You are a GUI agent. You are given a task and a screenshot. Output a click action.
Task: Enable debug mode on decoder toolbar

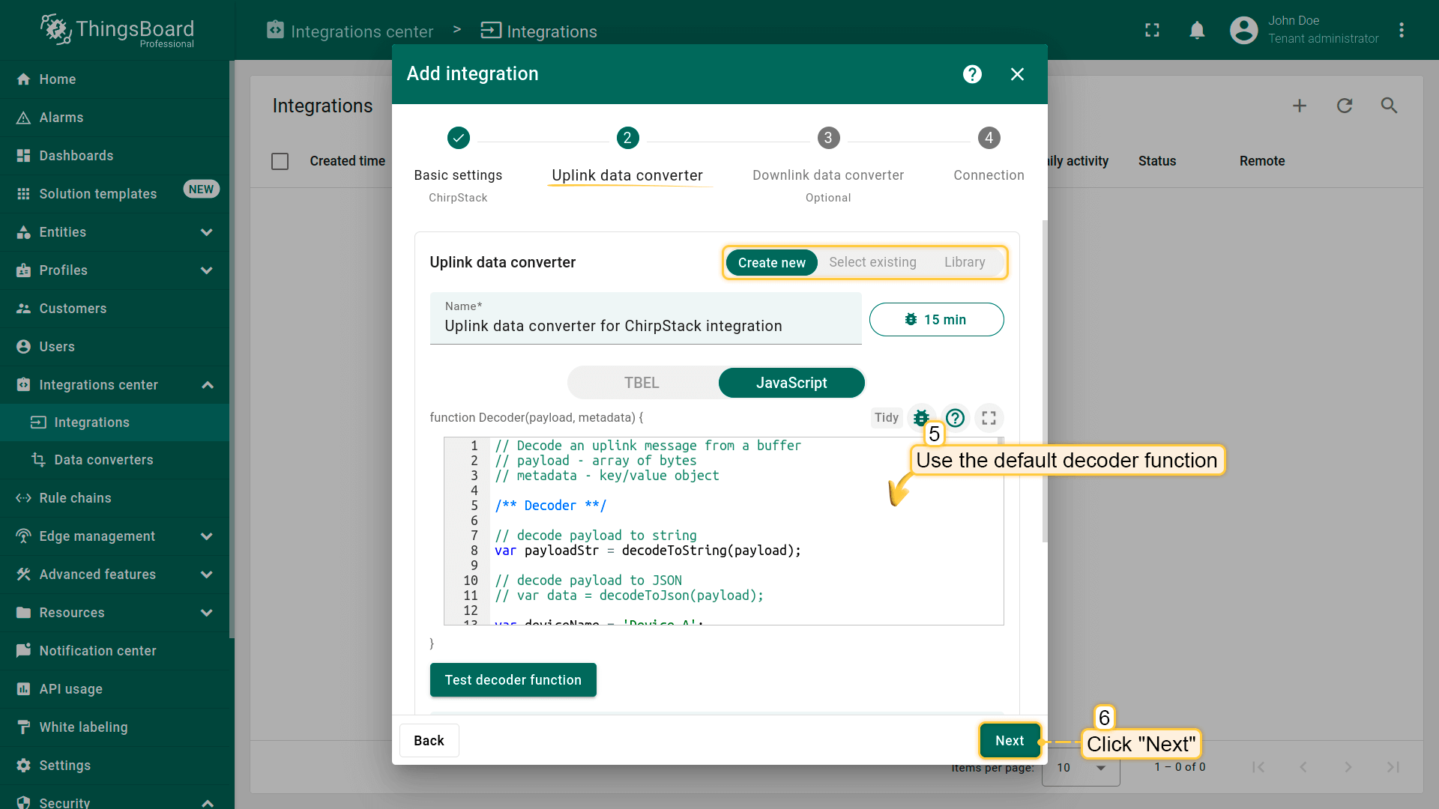(x=921, y=418)
